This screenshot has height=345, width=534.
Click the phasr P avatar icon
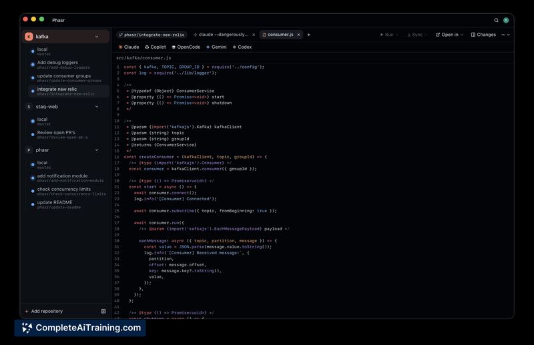pyautogui.click(x=29, y=150)
